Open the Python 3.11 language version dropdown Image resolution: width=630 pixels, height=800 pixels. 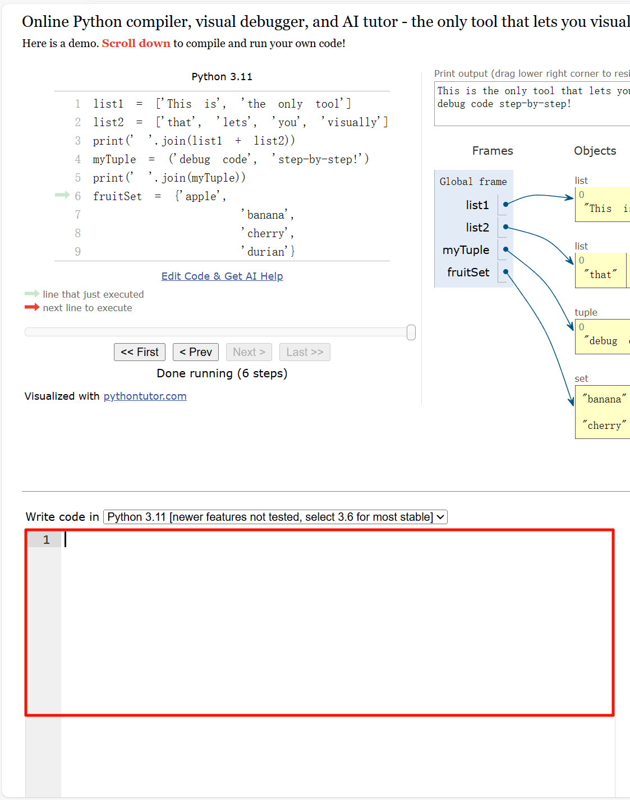point(275,517)
